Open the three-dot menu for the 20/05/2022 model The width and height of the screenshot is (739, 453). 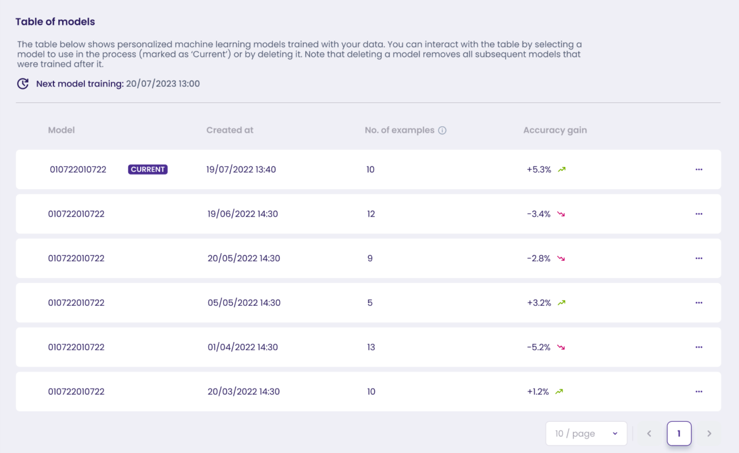(x=698, y=258)
